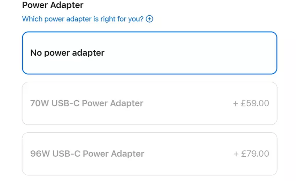The width and height of the screenshot is (296, 181).
Task: Pick the adapter option costing £59.00
Action: click(149, 103)
